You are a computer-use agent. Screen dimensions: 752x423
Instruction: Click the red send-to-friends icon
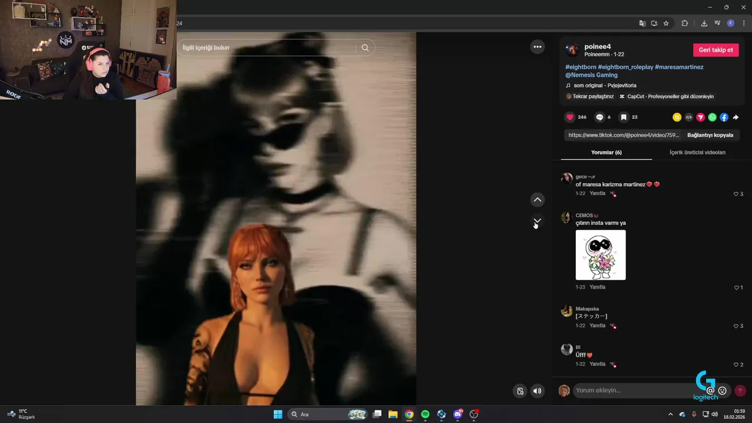click(x=700, y=117)
